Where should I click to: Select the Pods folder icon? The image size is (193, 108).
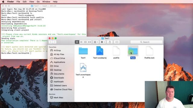click(x=133, y=51)
